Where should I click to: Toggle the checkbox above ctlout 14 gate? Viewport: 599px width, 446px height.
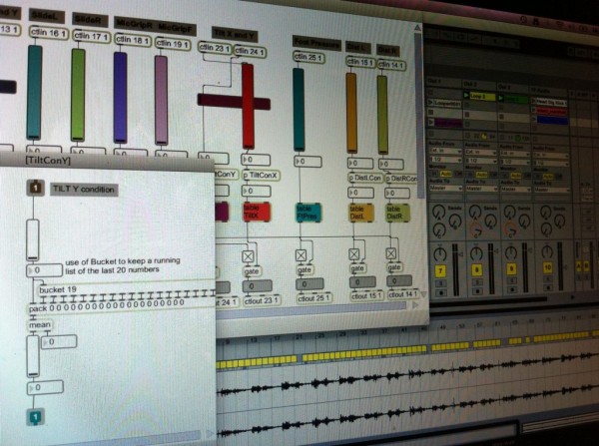[x=393, y=254]
